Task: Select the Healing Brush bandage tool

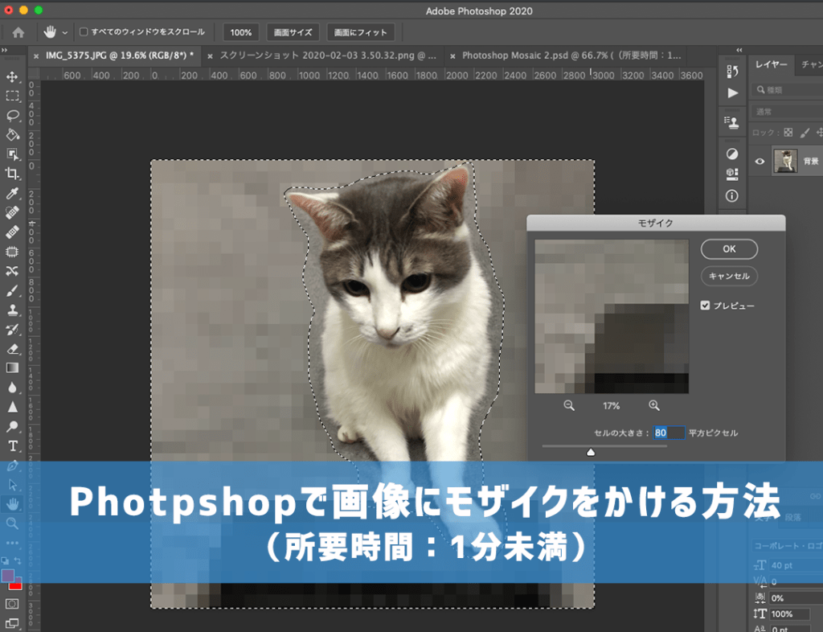Action: 12,232
